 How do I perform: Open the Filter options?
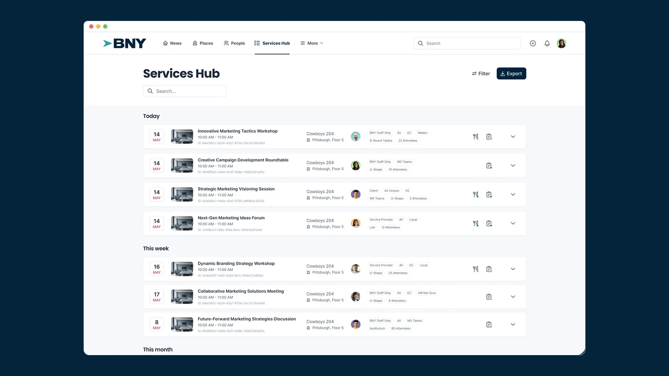481,73
